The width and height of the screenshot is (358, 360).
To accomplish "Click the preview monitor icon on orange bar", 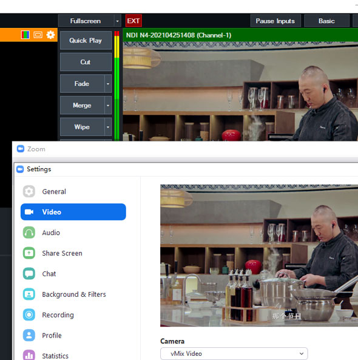I will pos(38,35).
